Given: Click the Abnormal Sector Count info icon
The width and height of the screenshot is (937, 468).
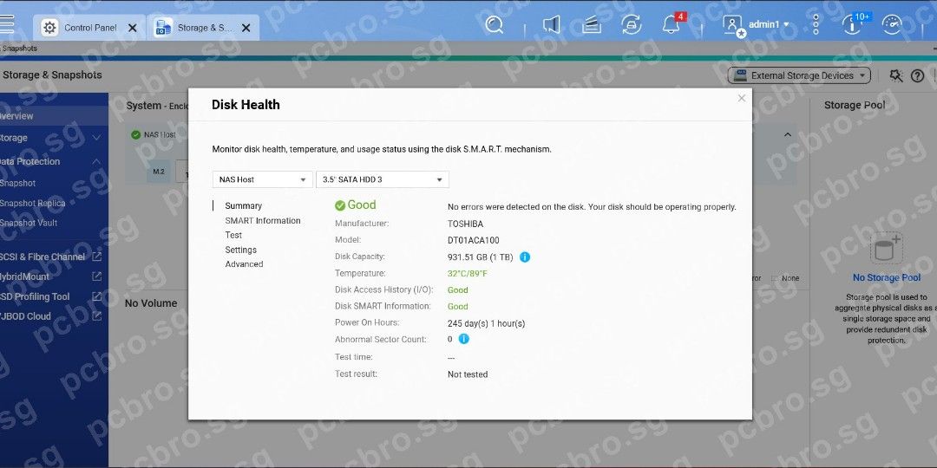Looking at the screenshot, I should [463, 339].
